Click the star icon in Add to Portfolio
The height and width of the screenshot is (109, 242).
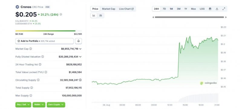[x=19, y=41]
